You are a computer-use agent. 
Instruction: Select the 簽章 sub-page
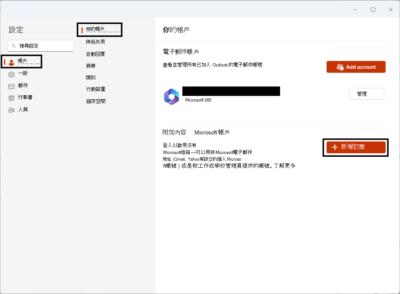pos(90,66)
